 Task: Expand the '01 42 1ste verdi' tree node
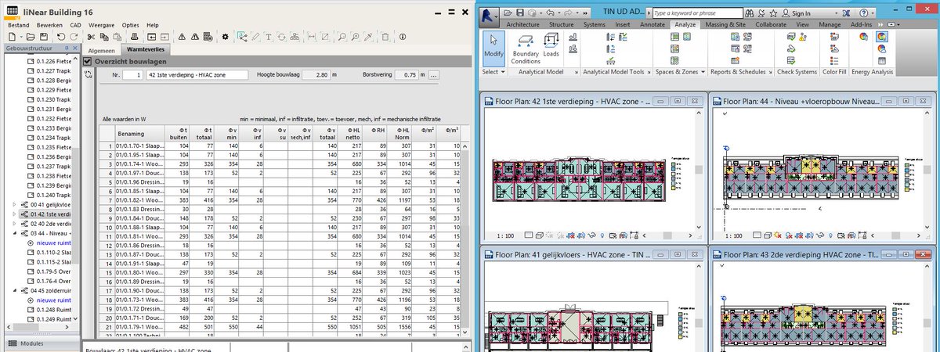[x=15, y=214]
